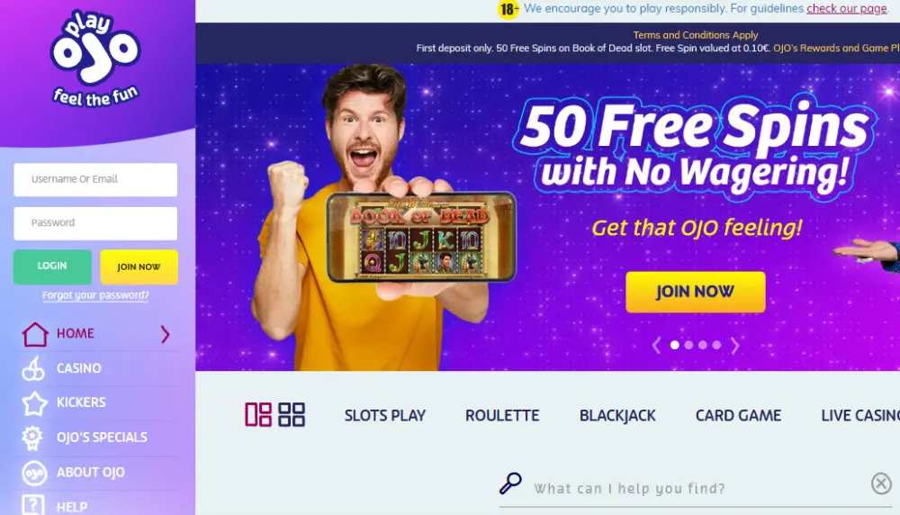Open the Kickers star icon

34,403
